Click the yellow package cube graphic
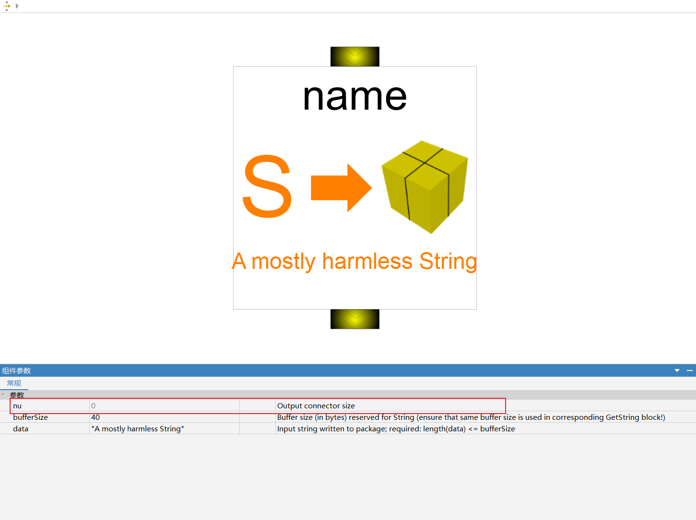This screenshot has height=520, width=696. 425,187
